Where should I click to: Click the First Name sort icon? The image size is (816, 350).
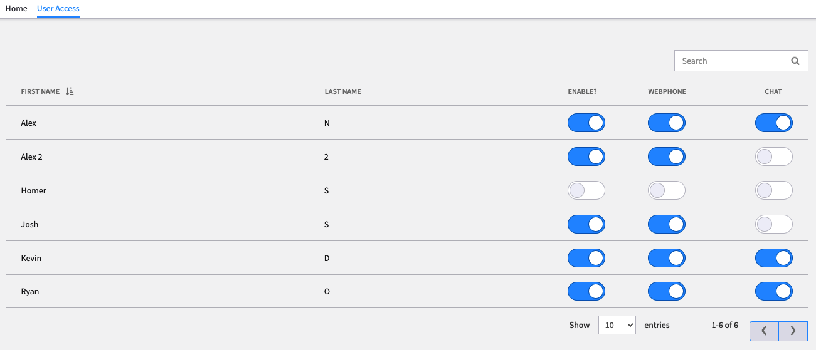(x=70, y=91)
